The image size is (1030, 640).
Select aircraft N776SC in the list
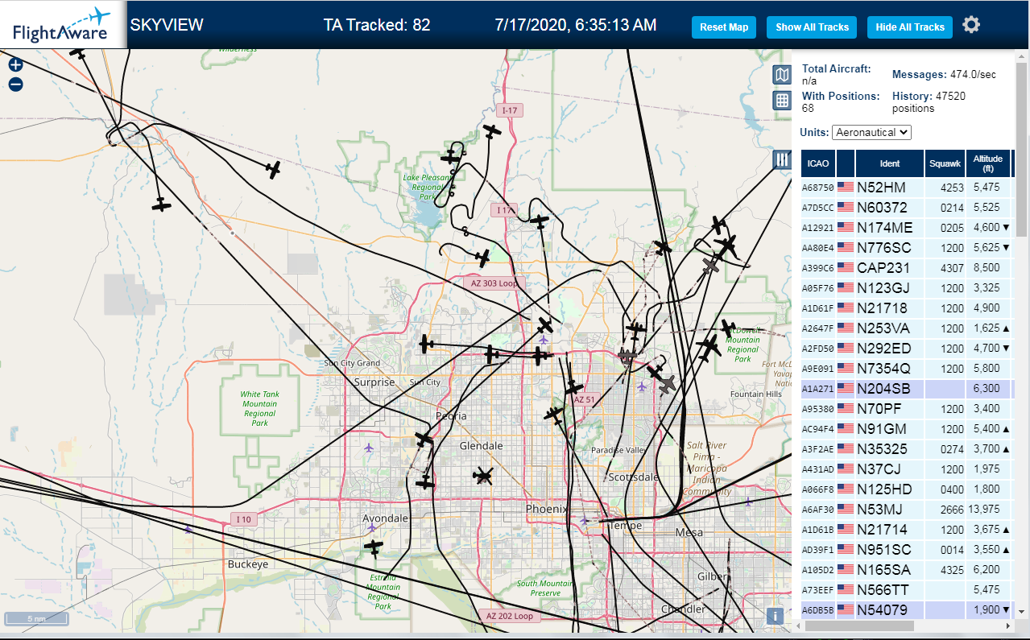[x=906, y=247]
